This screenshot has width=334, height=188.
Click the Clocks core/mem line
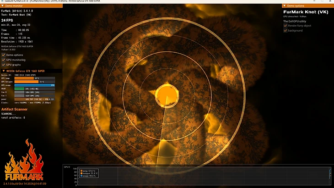[x=26, y=103]
